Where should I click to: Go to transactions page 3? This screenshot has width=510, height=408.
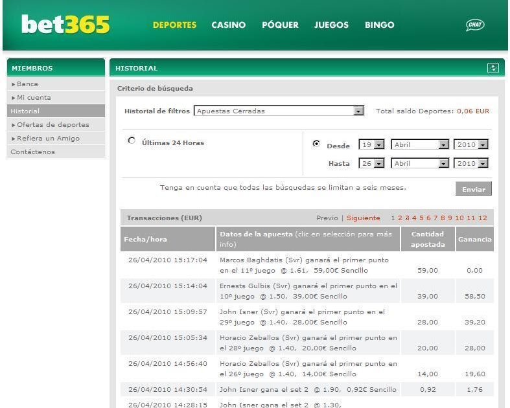pyautogui.click(x=407, y=218)
